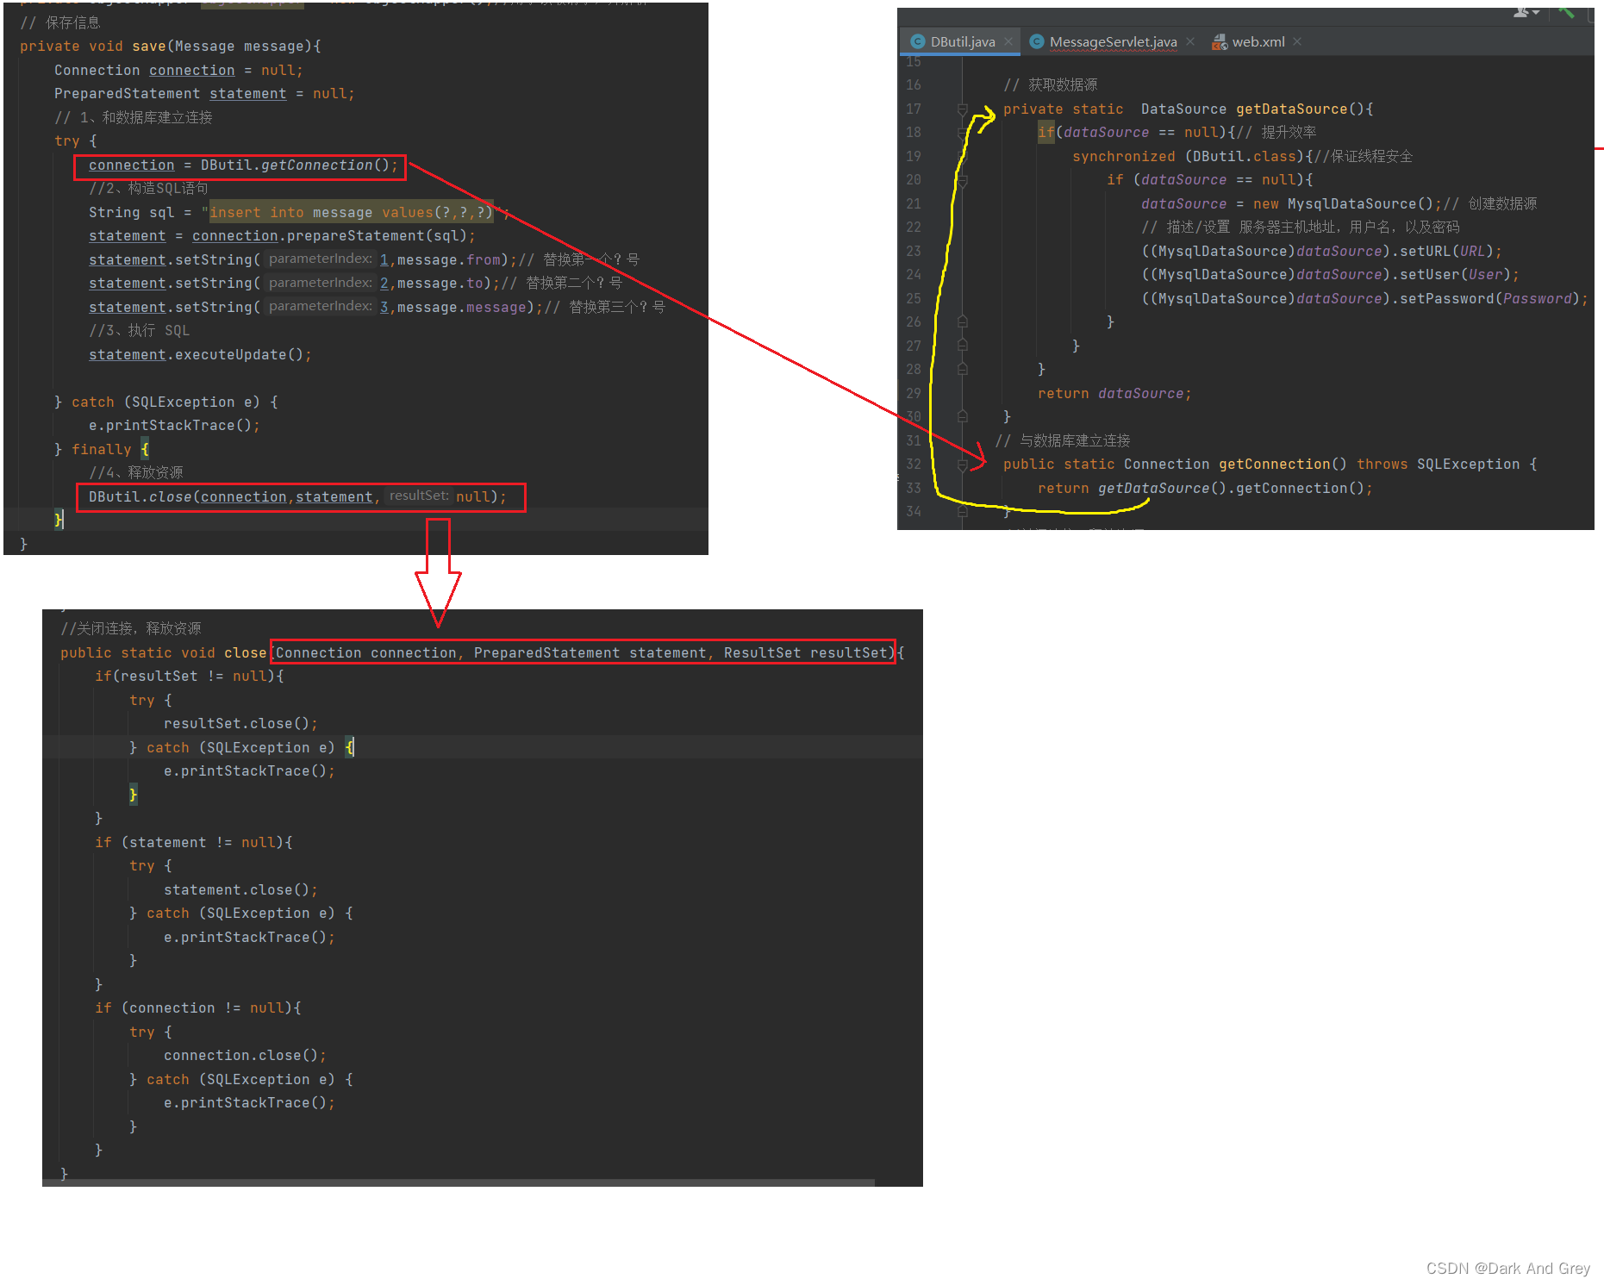Click the fold end marker on line 30

click(x=963, y=416)
